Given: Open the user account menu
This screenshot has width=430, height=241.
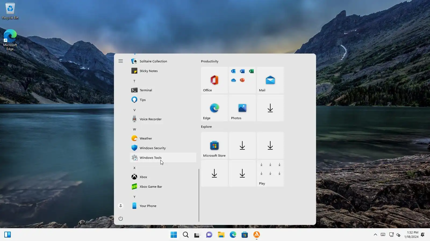Looking at the screenshot, I should [x=121, y=206].
